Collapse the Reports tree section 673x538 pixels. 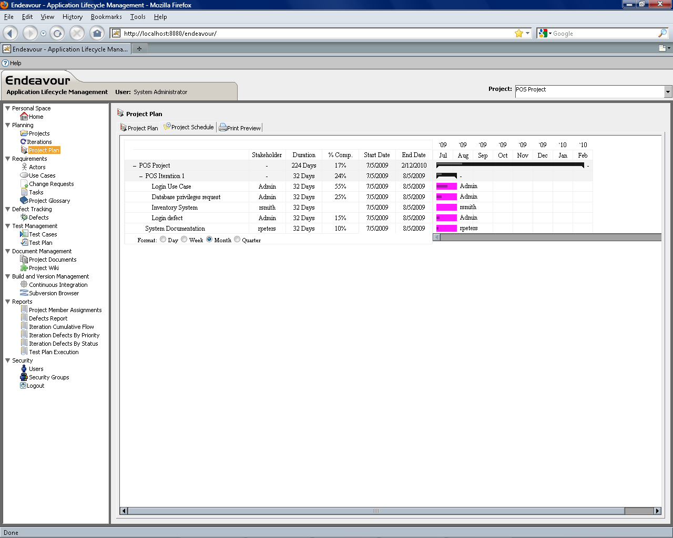[x=8, y=302]
